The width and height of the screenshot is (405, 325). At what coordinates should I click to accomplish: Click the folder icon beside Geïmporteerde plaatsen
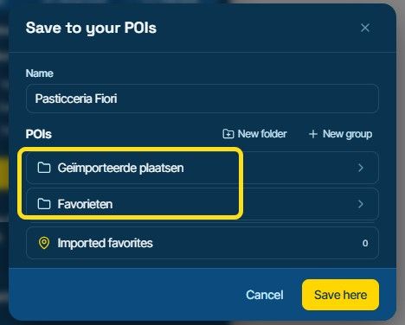click(44, 168)
